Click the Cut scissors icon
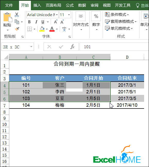The height and width of the screenshot is (167, 149). [17, 15]
